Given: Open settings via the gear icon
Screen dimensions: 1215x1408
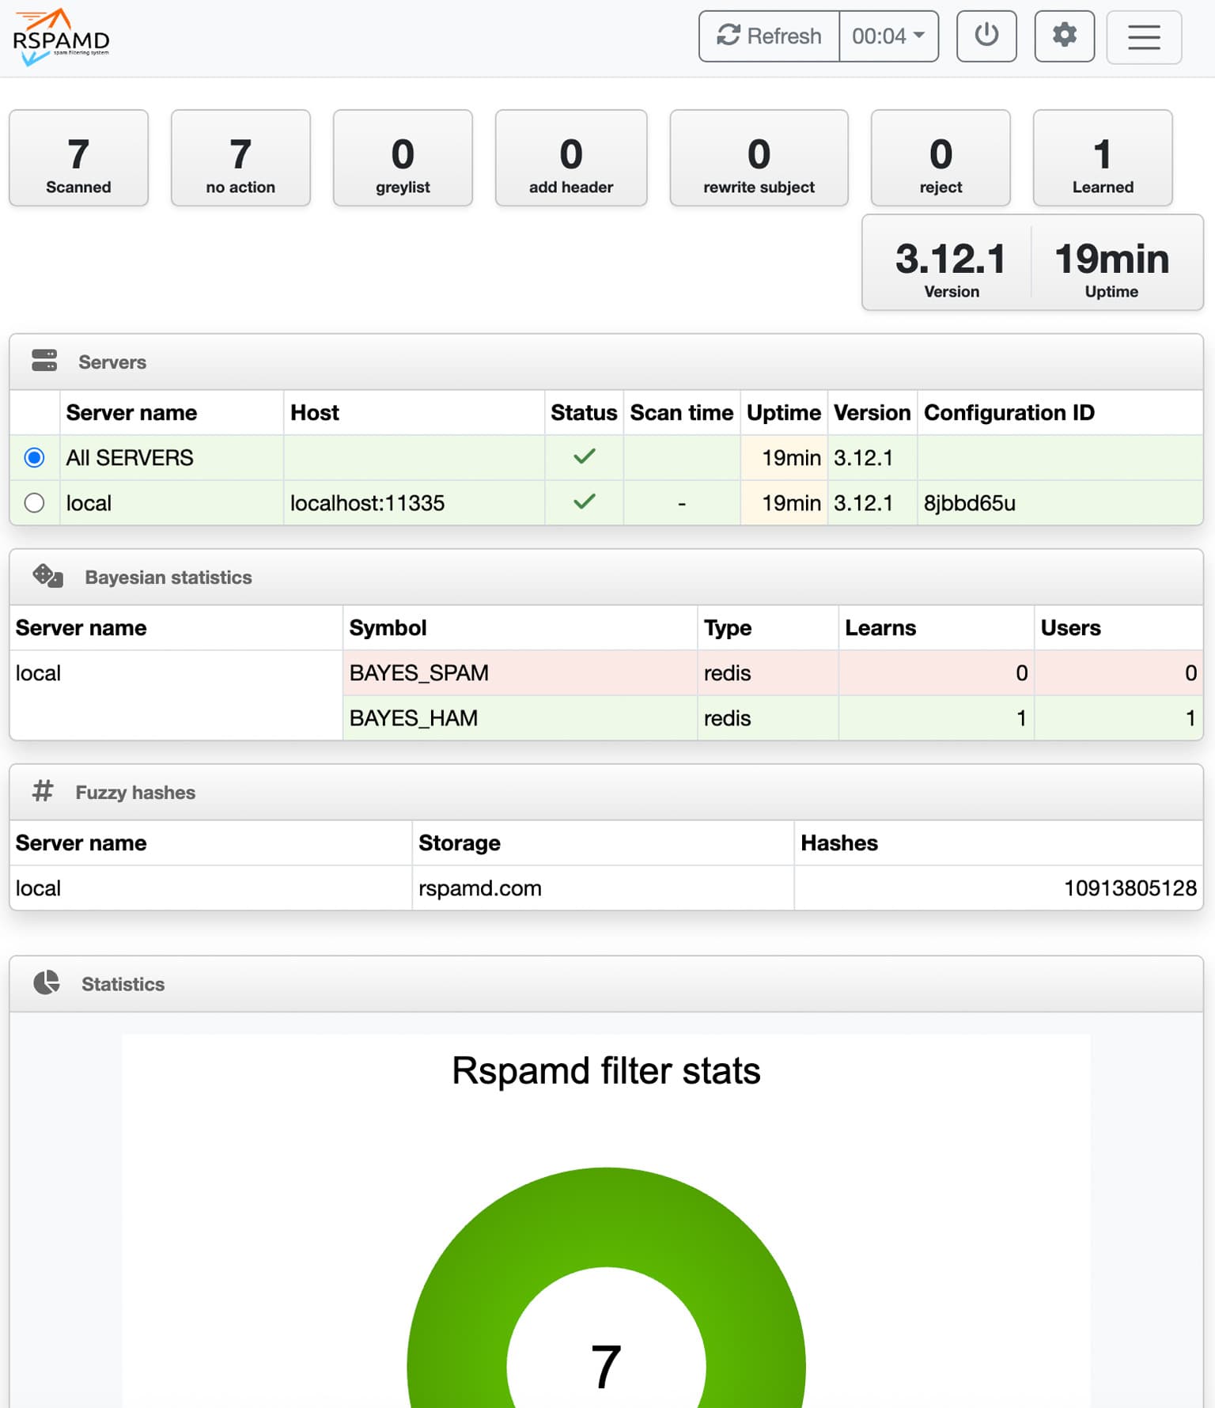Looking at the screenshot, I should click(1065, 36).
